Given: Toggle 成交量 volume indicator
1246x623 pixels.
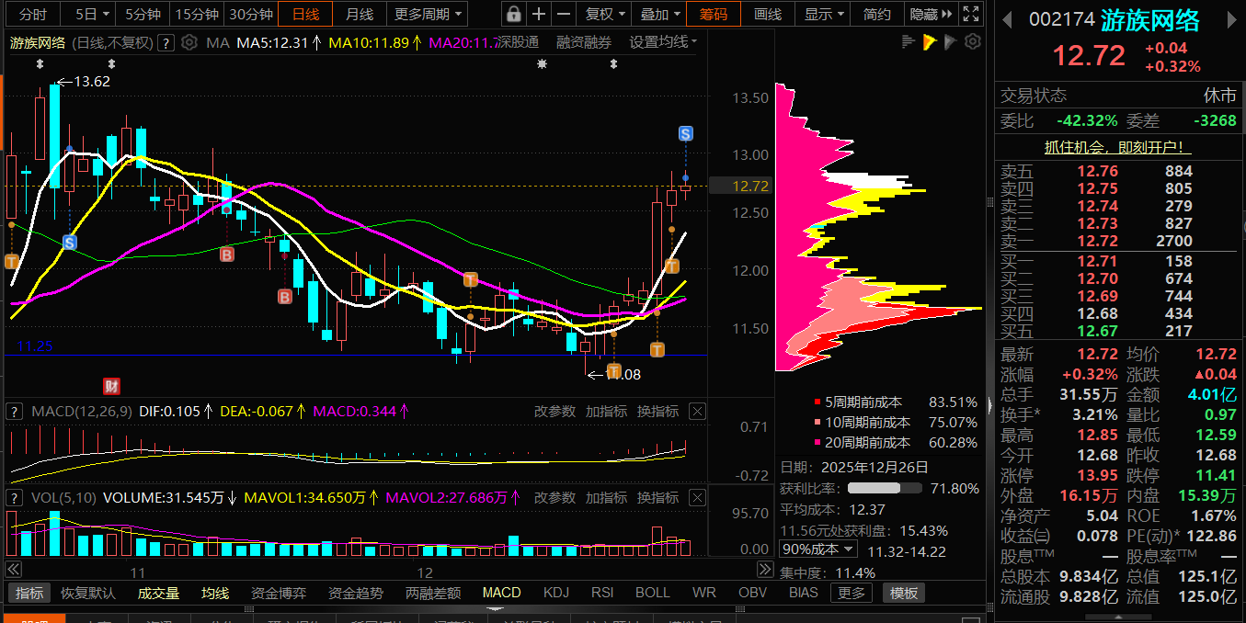Looking at the screenshot, I should pos(158,593).
